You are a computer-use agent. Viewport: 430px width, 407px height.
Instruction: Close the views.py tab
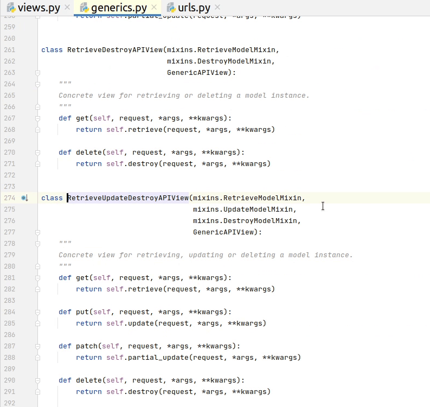67,8
